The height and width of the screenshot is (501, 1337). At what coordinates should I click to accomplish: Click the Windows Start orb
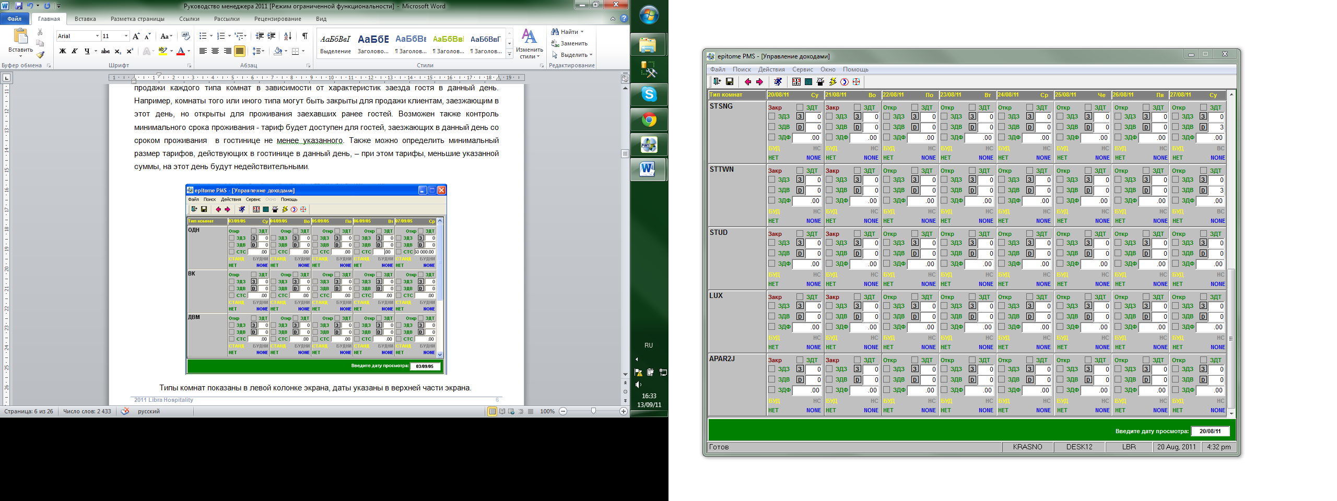point(649,15)
